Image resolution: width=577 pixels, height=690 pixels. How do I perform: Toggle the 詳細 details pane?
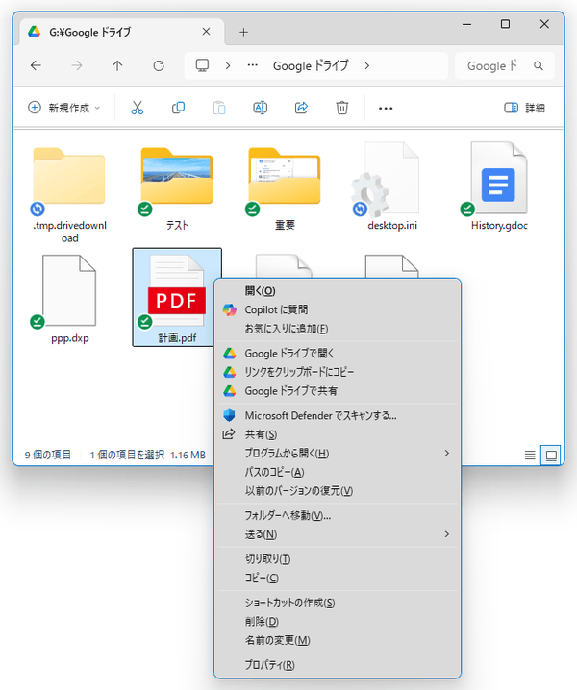click(525, 108)
